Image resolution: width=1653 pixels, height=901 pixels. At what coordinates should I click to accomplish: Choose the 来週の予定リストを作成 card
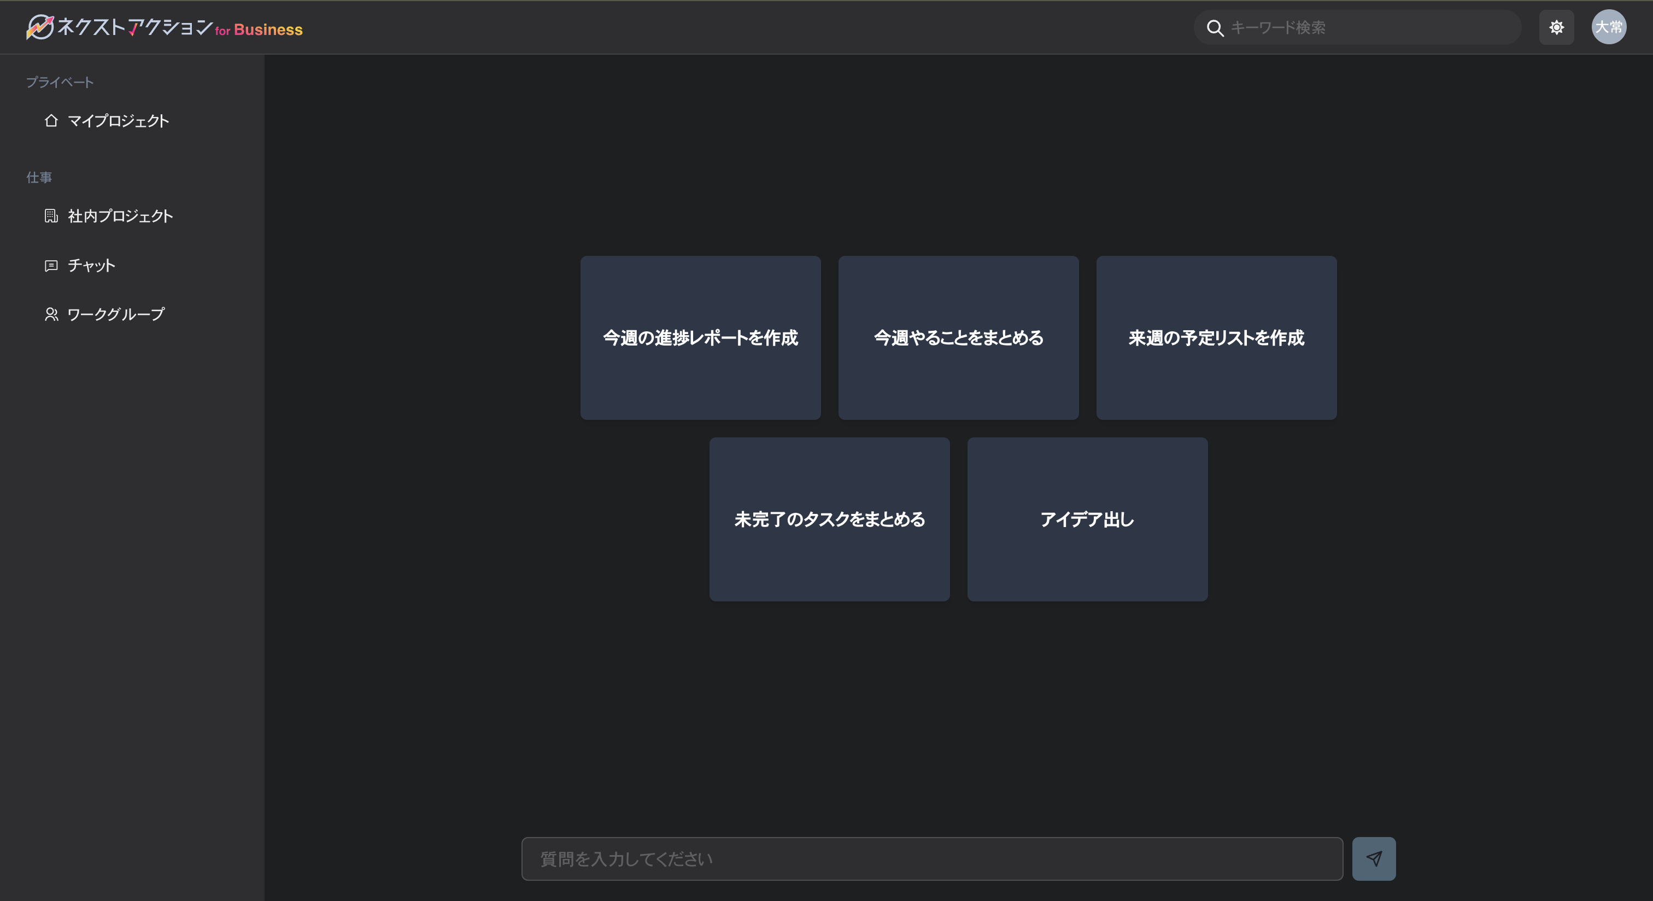click(x=1216, y=337)
